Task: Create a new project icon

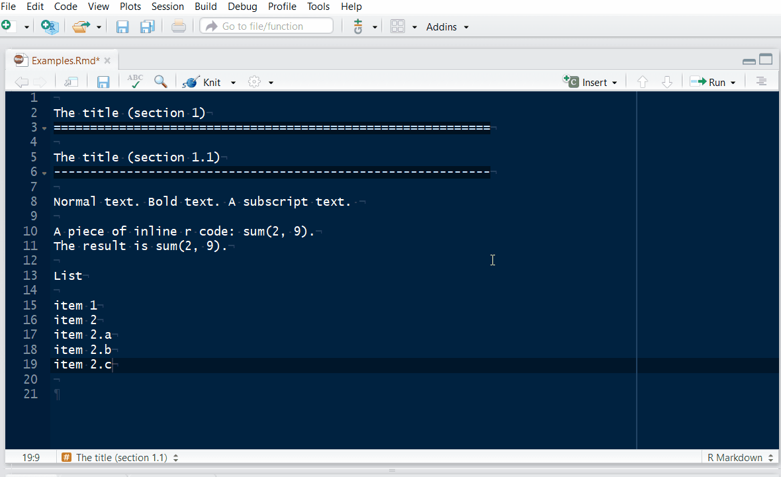Action: (50, 26)
